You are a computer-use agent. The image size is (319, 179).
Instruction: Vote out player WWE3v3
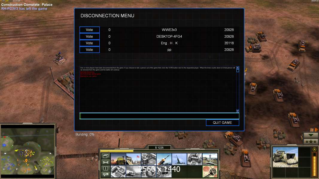[89, 30]
